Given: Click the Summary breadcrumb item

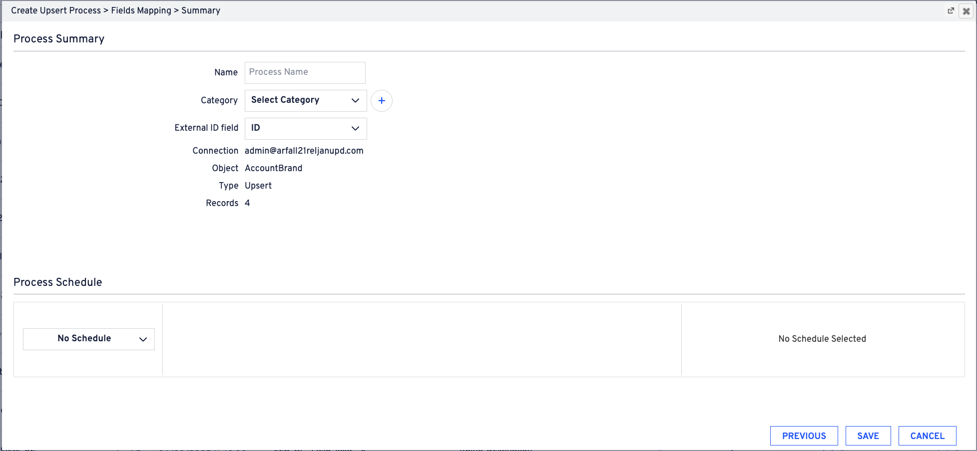Looking at the screenshot, I should pos(201,10).
